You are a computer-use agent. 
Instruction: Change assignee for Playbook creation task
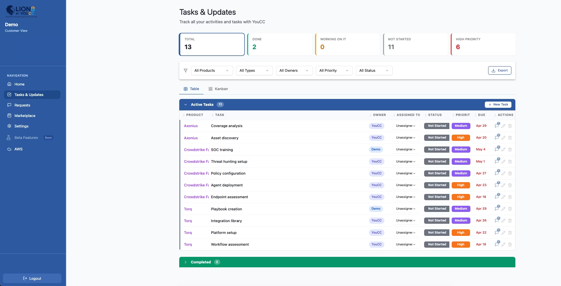[x=406, y=209]
